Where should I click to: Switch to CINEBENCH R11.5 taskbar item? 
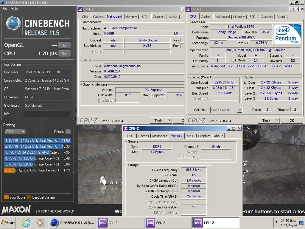(x=72, y=222)
